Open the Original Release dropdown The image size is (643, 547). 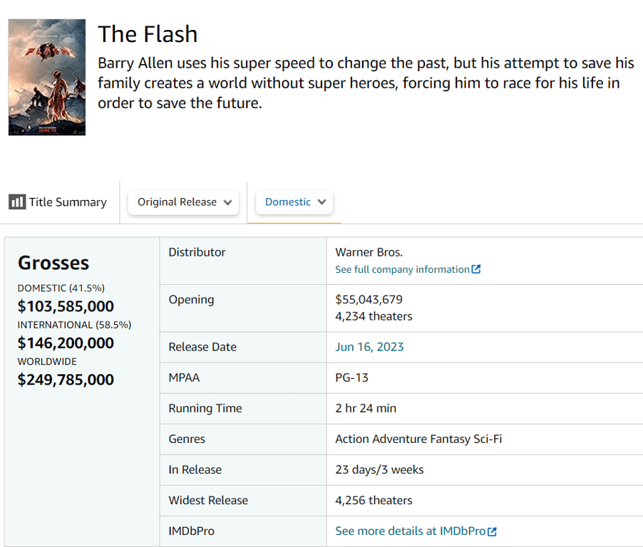point(184,202)
